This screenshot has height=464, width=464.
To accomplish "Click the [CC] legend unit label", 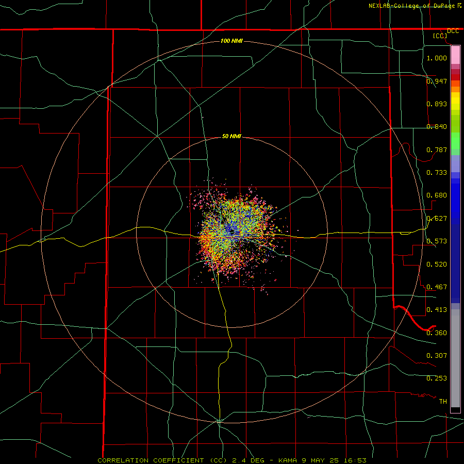I will pyautogui.click(x=440, y=36).
